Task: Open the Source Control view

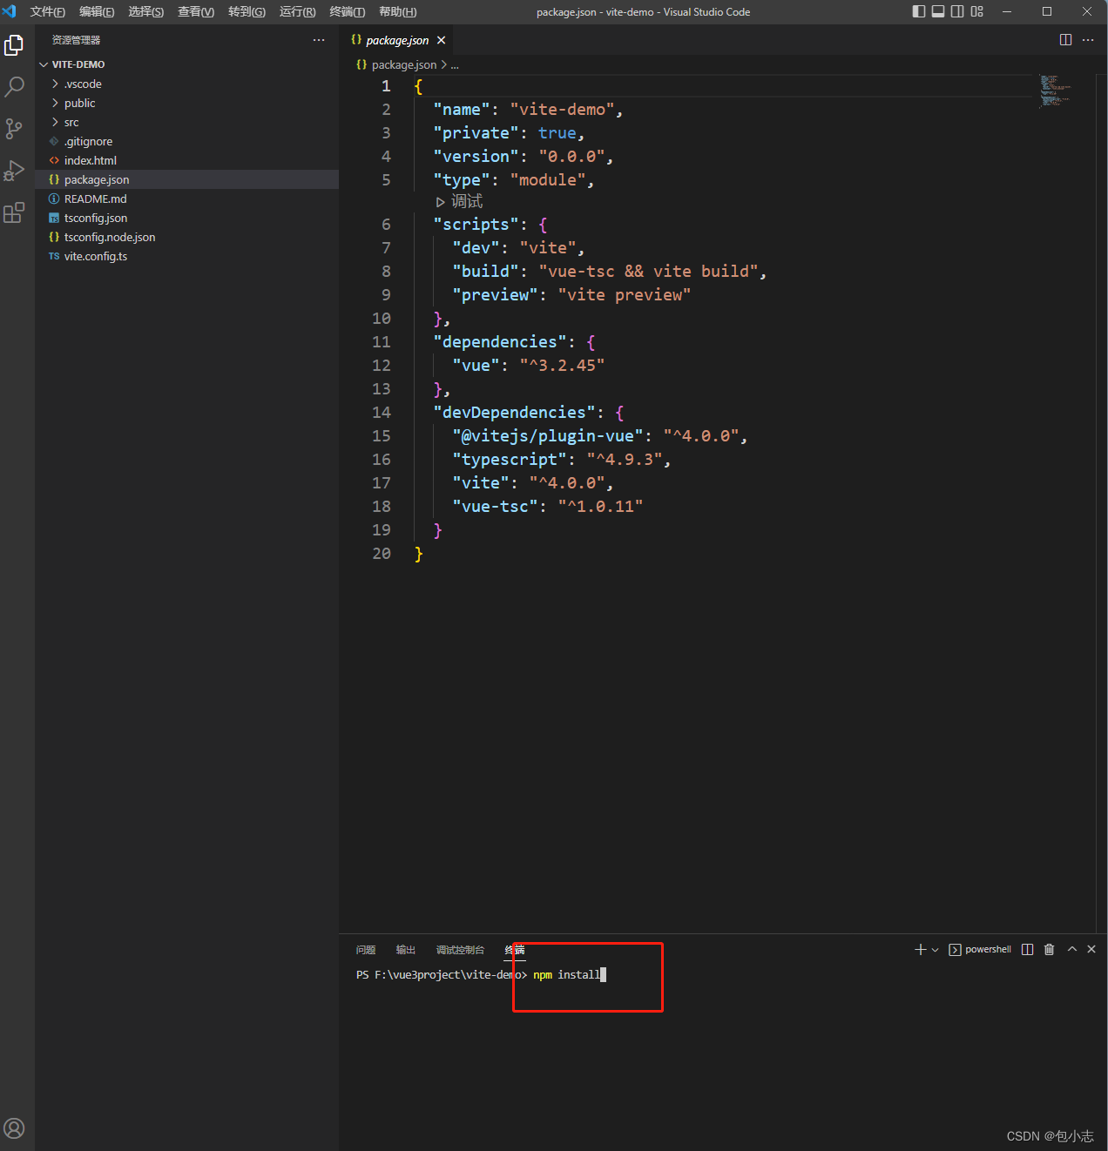Action: pyautogui.click(x=14, y=129)
